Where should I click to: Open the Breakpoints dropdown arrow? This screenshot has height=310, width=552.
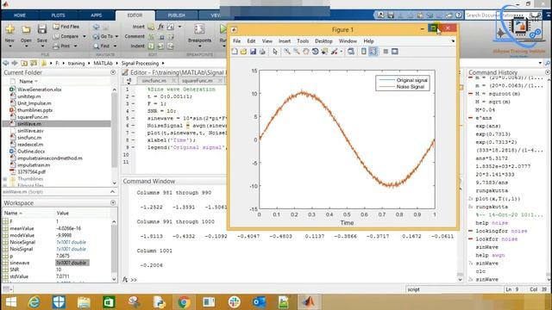coord(199,46)
